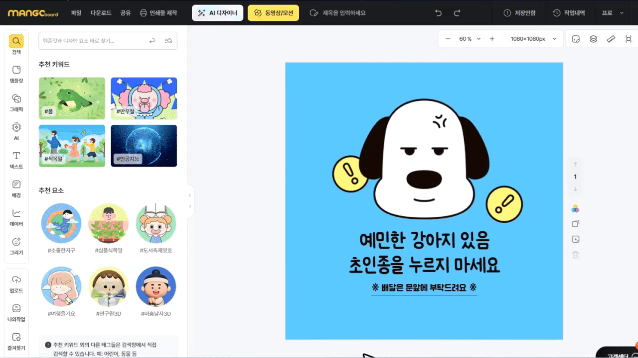Click the 업로드 upload icon
The height and width of the screenshot is (358, 638).
point(16,282)
